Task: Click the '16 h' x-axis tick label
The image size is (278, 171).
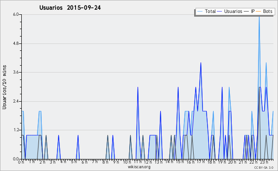Action: 190,162
